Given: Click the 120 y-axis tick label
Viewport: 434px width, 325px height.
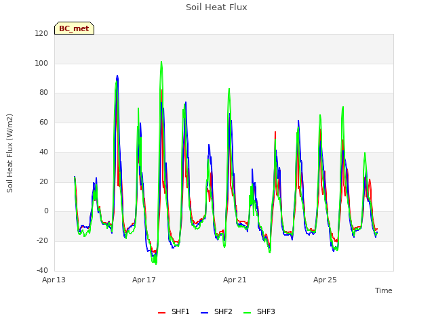Looking at the screenshot, I should click(41, 34).
